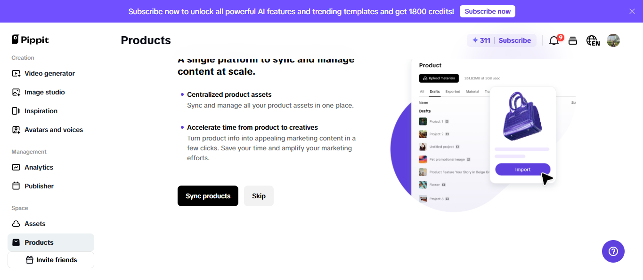
Task: Click the card icon beside the bell
Action: (x=573, y=40)
